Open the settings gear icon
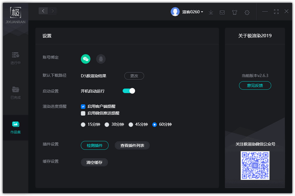 (x=247, y=13)
